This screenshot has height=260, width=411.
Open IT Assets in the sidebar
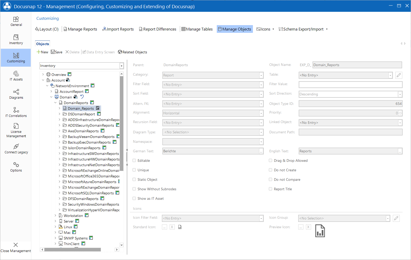(16, 76)
